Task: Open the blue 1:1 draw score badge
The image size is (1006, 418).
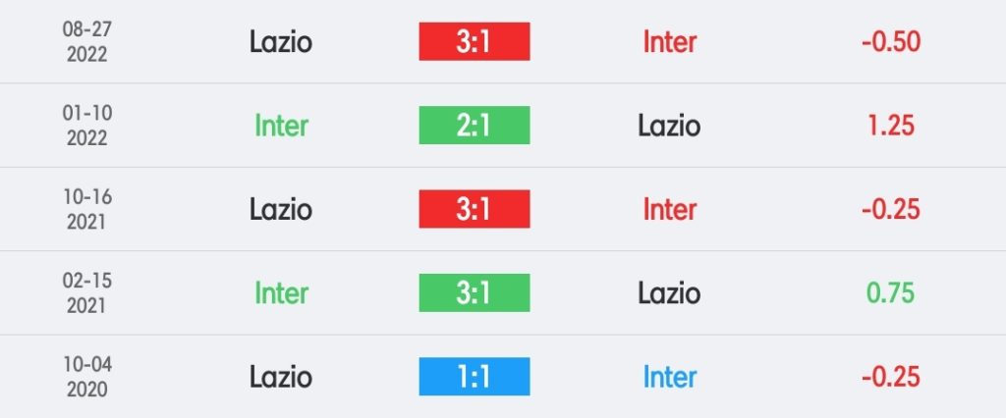Action: pyautogui.click(x=475, y=376)
